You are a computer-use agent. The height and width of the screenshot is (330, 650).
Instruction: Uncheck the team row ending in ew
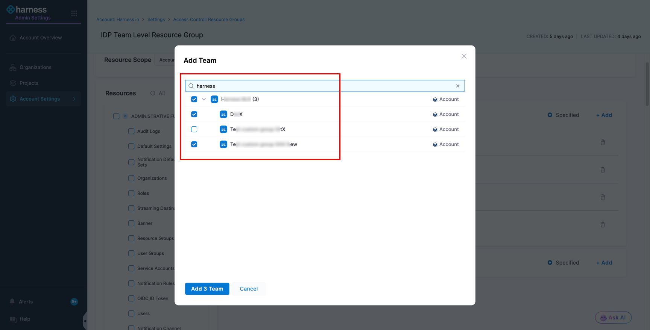tap(194, 144)
